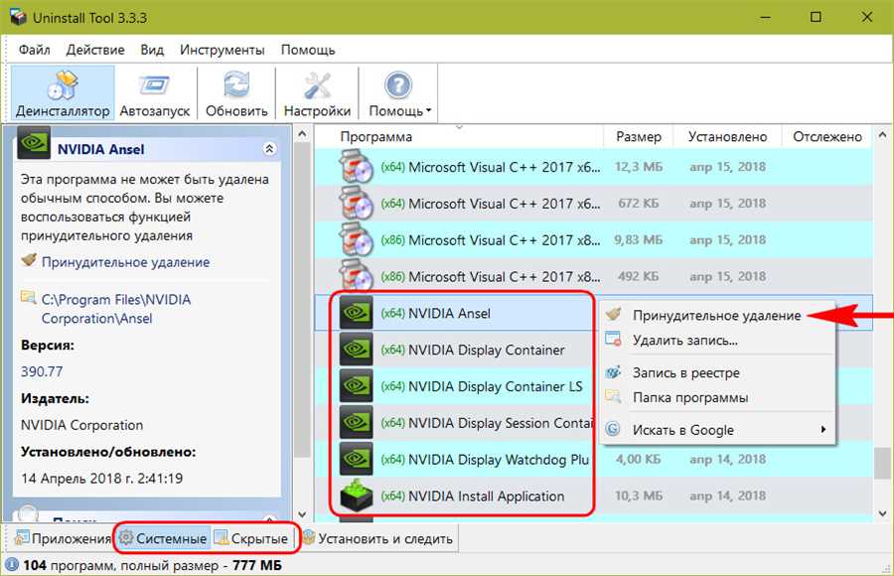This screenshot has height=576, width=894.
Task: Switch to the Приложения tab
Action: click(62, 539)
